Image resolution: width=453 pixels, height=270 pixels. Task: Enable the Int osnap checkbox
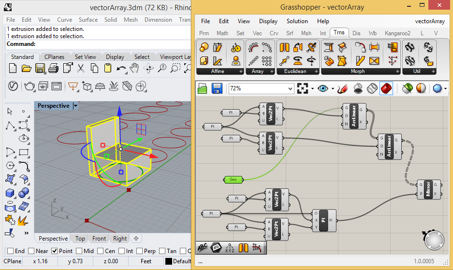coord(122,251)
